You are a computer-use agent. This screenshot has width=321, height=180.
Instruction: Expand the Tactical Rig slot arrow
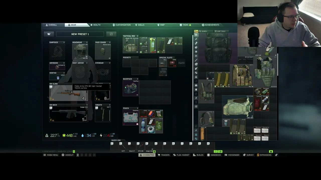pos(137,36)
